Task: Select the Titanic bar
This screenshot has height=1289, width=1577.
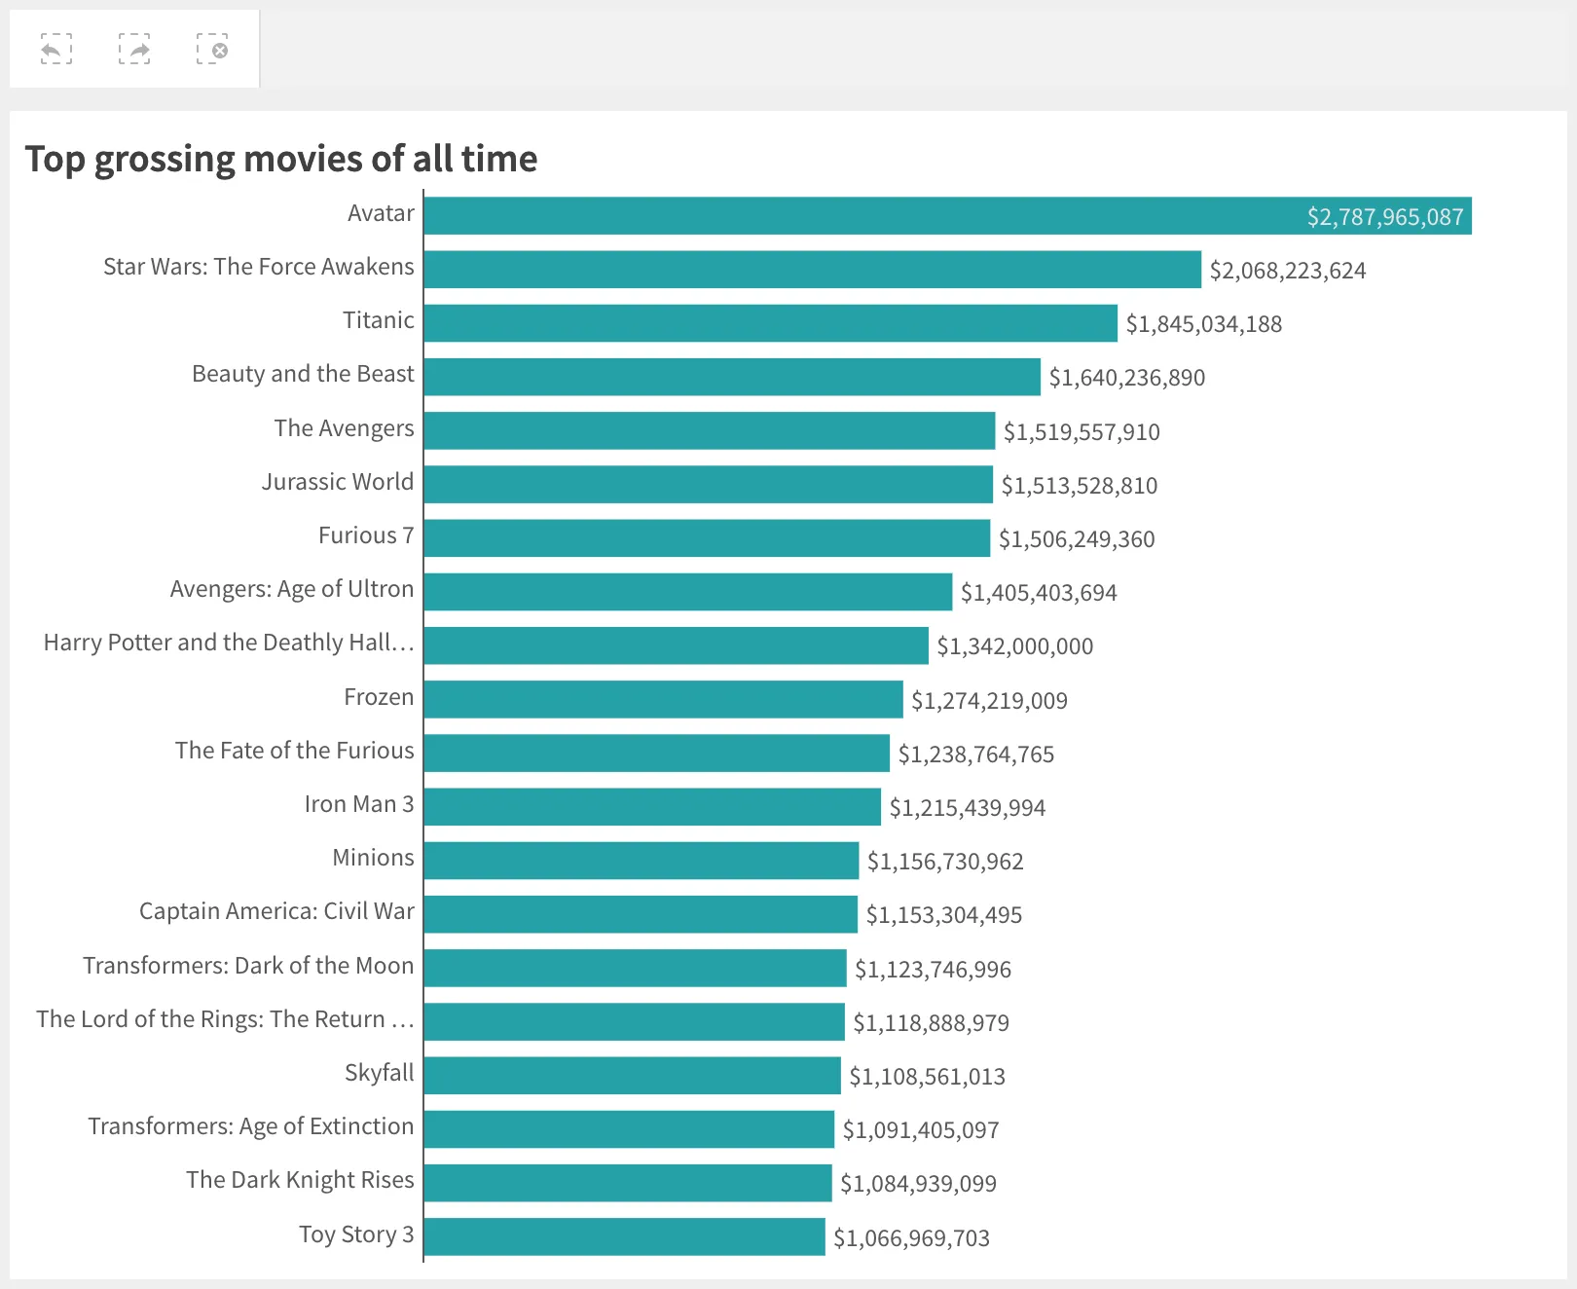Action: pyautogui.click(x=769, y=320)
